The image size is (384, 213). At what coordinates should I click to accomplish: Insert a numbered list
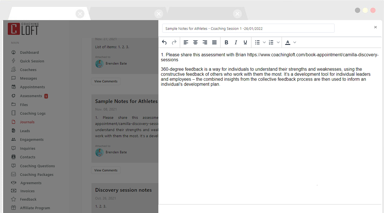click(x=271, y=42)
